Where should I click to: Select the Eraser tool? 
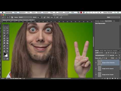(4, 41)
